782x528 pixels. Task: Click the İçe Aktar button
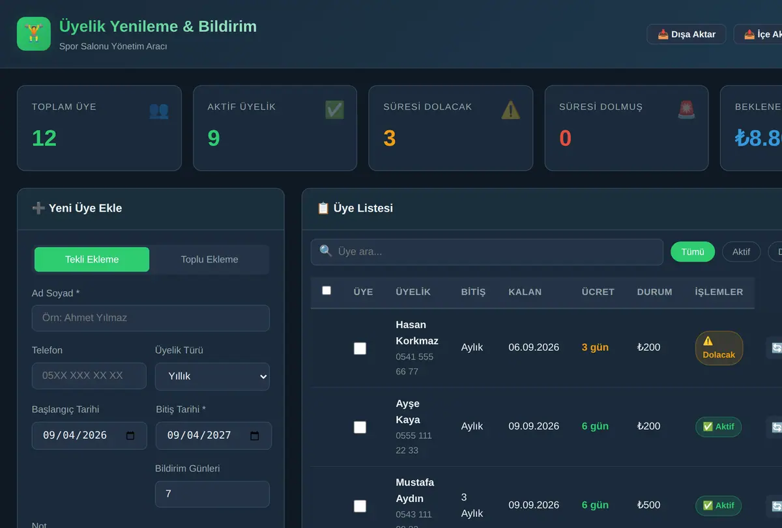758,35
